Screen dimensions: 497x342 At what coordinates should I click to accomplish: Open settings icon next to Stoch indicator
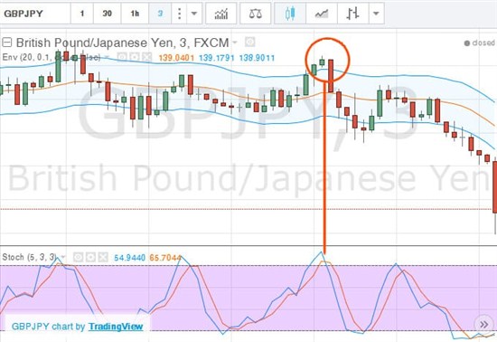coord(91,257)
